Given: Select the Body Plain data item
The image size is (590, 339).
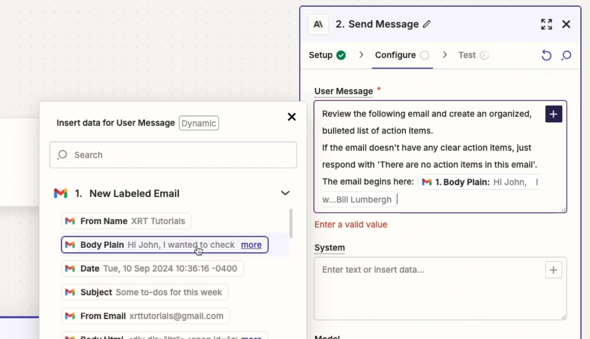Looking at the screenshot, I should [165, 245].
